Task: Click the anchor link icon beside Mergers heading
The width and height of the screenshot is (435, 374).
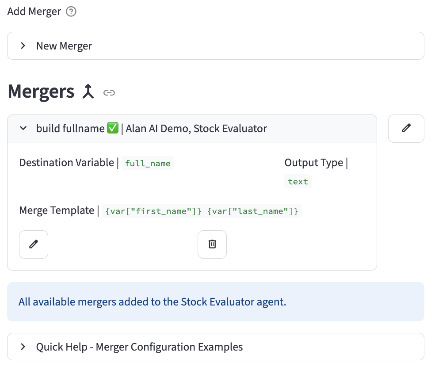Action: tap(109, 92)
